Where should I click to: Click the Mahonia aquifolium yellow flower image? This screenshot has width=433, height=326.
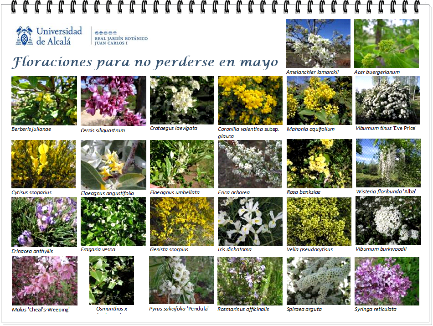(319, 100)
